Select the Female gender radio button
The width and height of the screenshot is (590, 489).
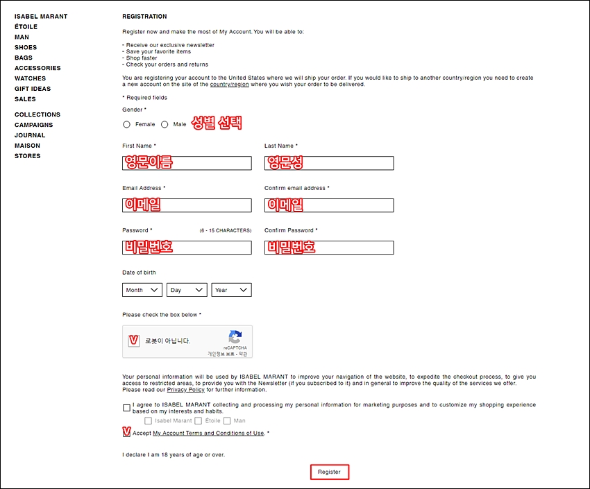point(127,124)
